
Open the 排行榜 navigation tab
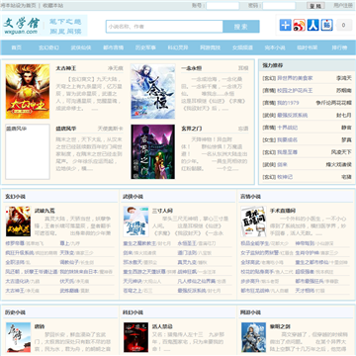pyautogui.click(x=339, y=47)
